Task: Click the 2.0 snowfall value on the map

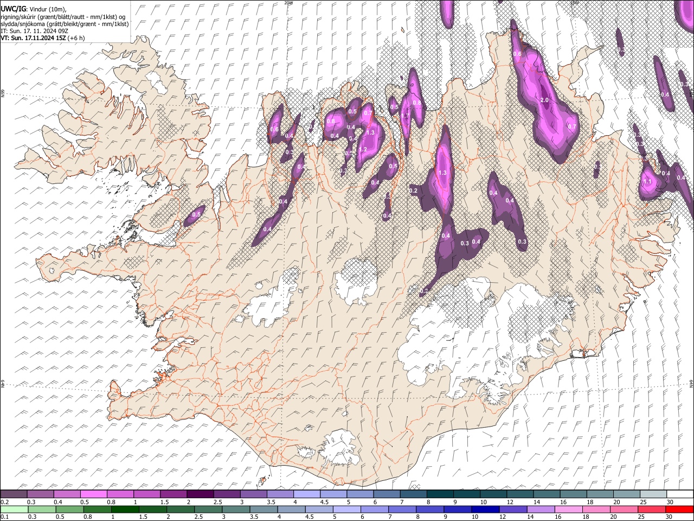Action: (x=545, y=101)
